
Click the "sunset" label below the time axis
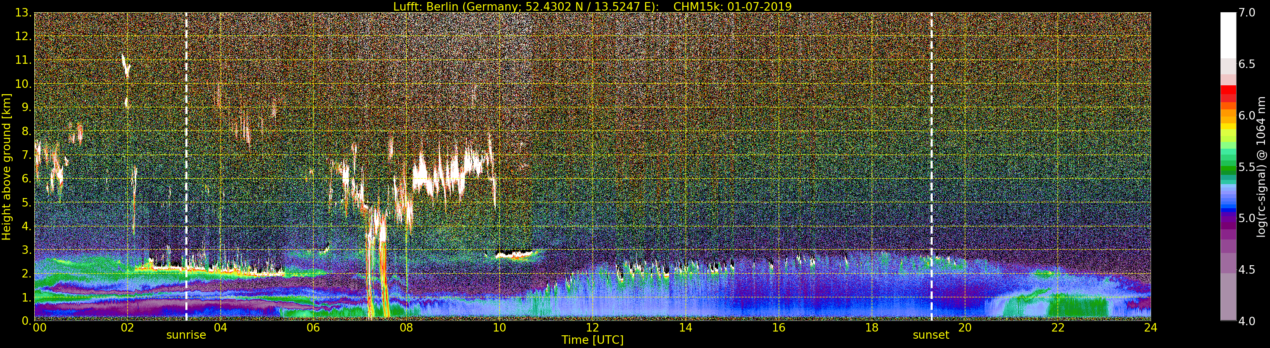pyautogui.click(x=931, y=335)
